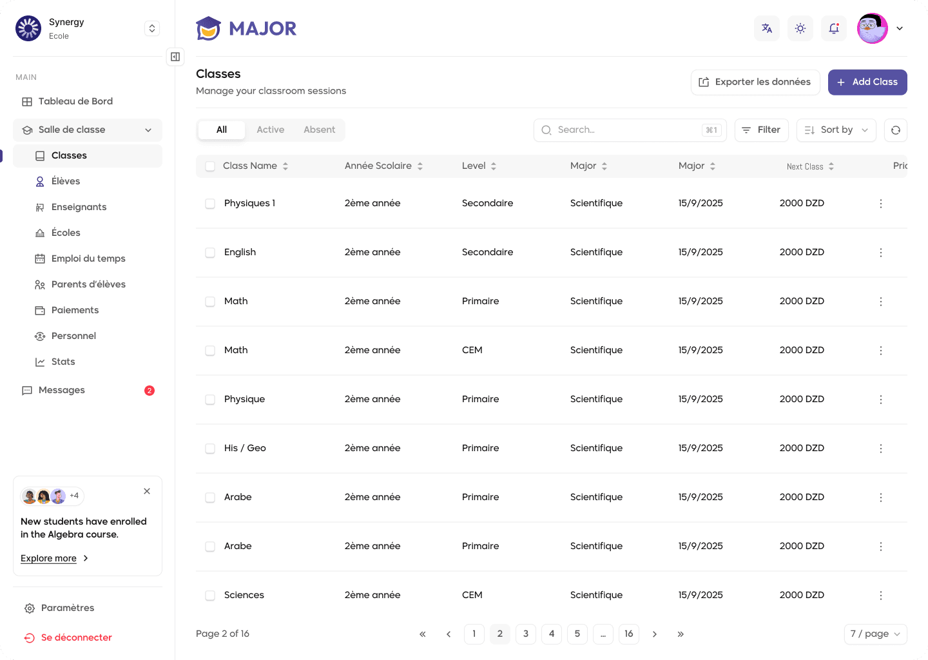This screenshot has width=928, height=660.
Task: Go to last page double-arrow icon
Action: [681, 634]
